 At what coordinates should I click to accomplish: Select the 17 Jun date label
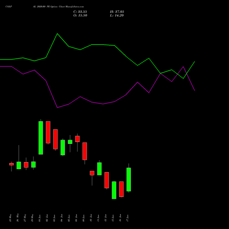pyautogui.click(x=128, y=218)
